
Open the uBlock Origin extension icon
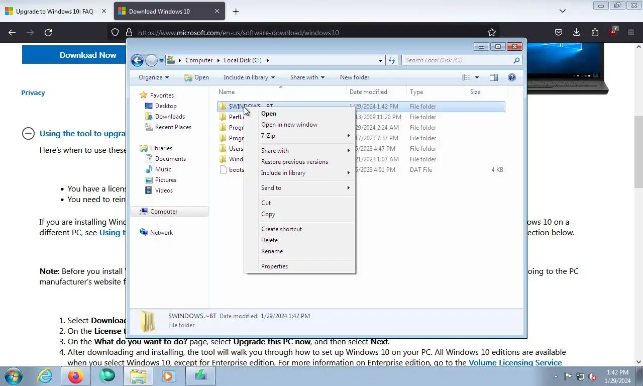(x=613, y=32)
